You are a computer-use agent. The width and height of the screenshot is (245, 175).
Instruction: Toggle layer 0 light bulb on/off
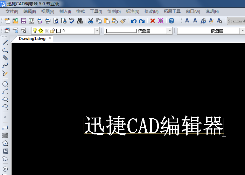click(35, 31)
